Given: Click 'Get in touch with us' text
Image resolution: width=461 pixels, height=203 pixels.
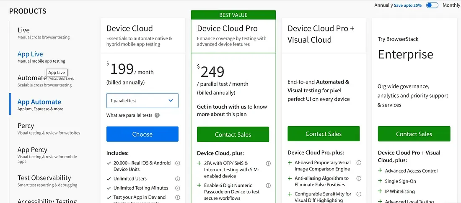Looking at the screenshot, I should [x=221, y=107].
